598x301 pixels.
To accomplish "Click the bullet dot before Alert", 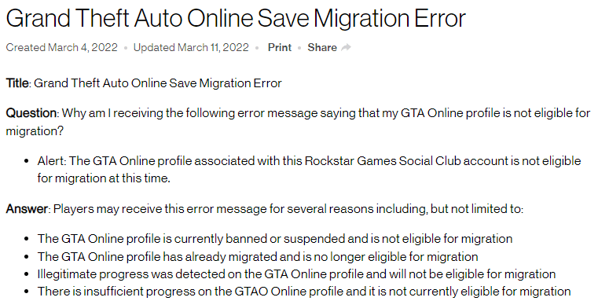I will pos(26,161).
